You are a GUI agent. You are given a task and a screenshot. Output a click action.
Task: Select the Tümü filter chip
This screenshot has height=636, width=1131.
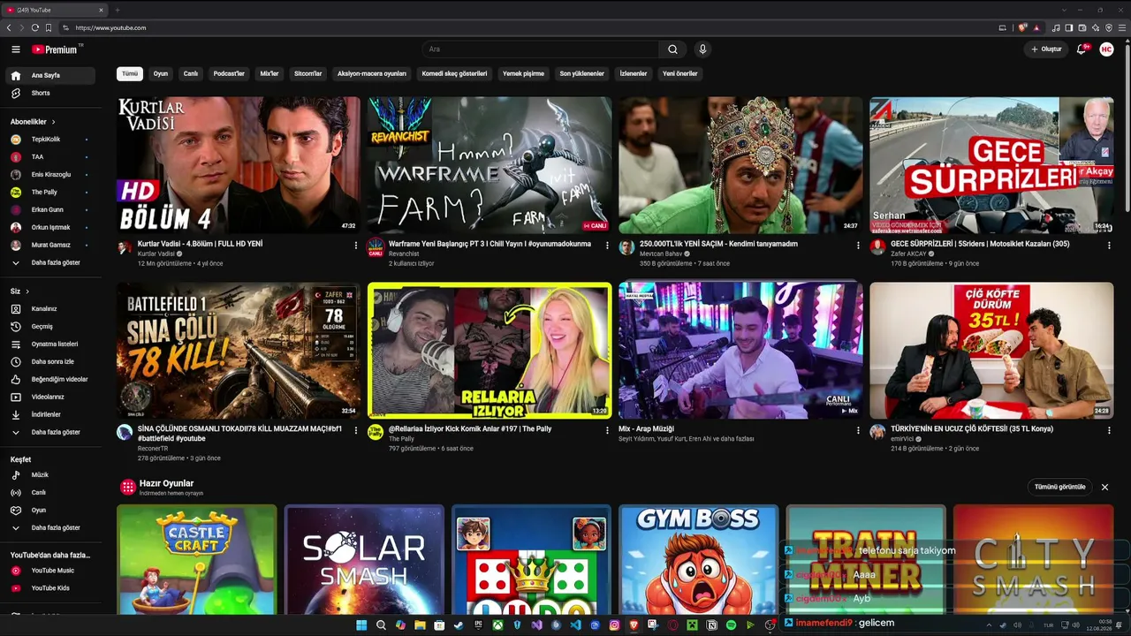click(130, 74)
